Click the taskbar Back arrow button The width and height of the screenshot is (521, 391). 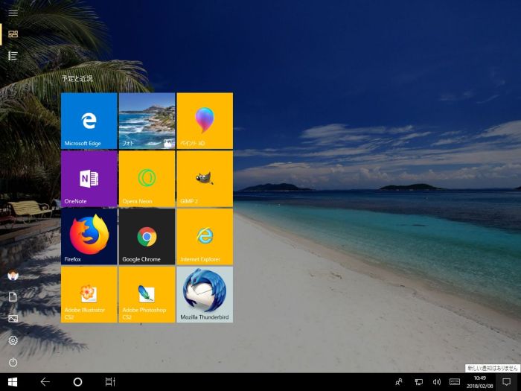tap(45, 381)
